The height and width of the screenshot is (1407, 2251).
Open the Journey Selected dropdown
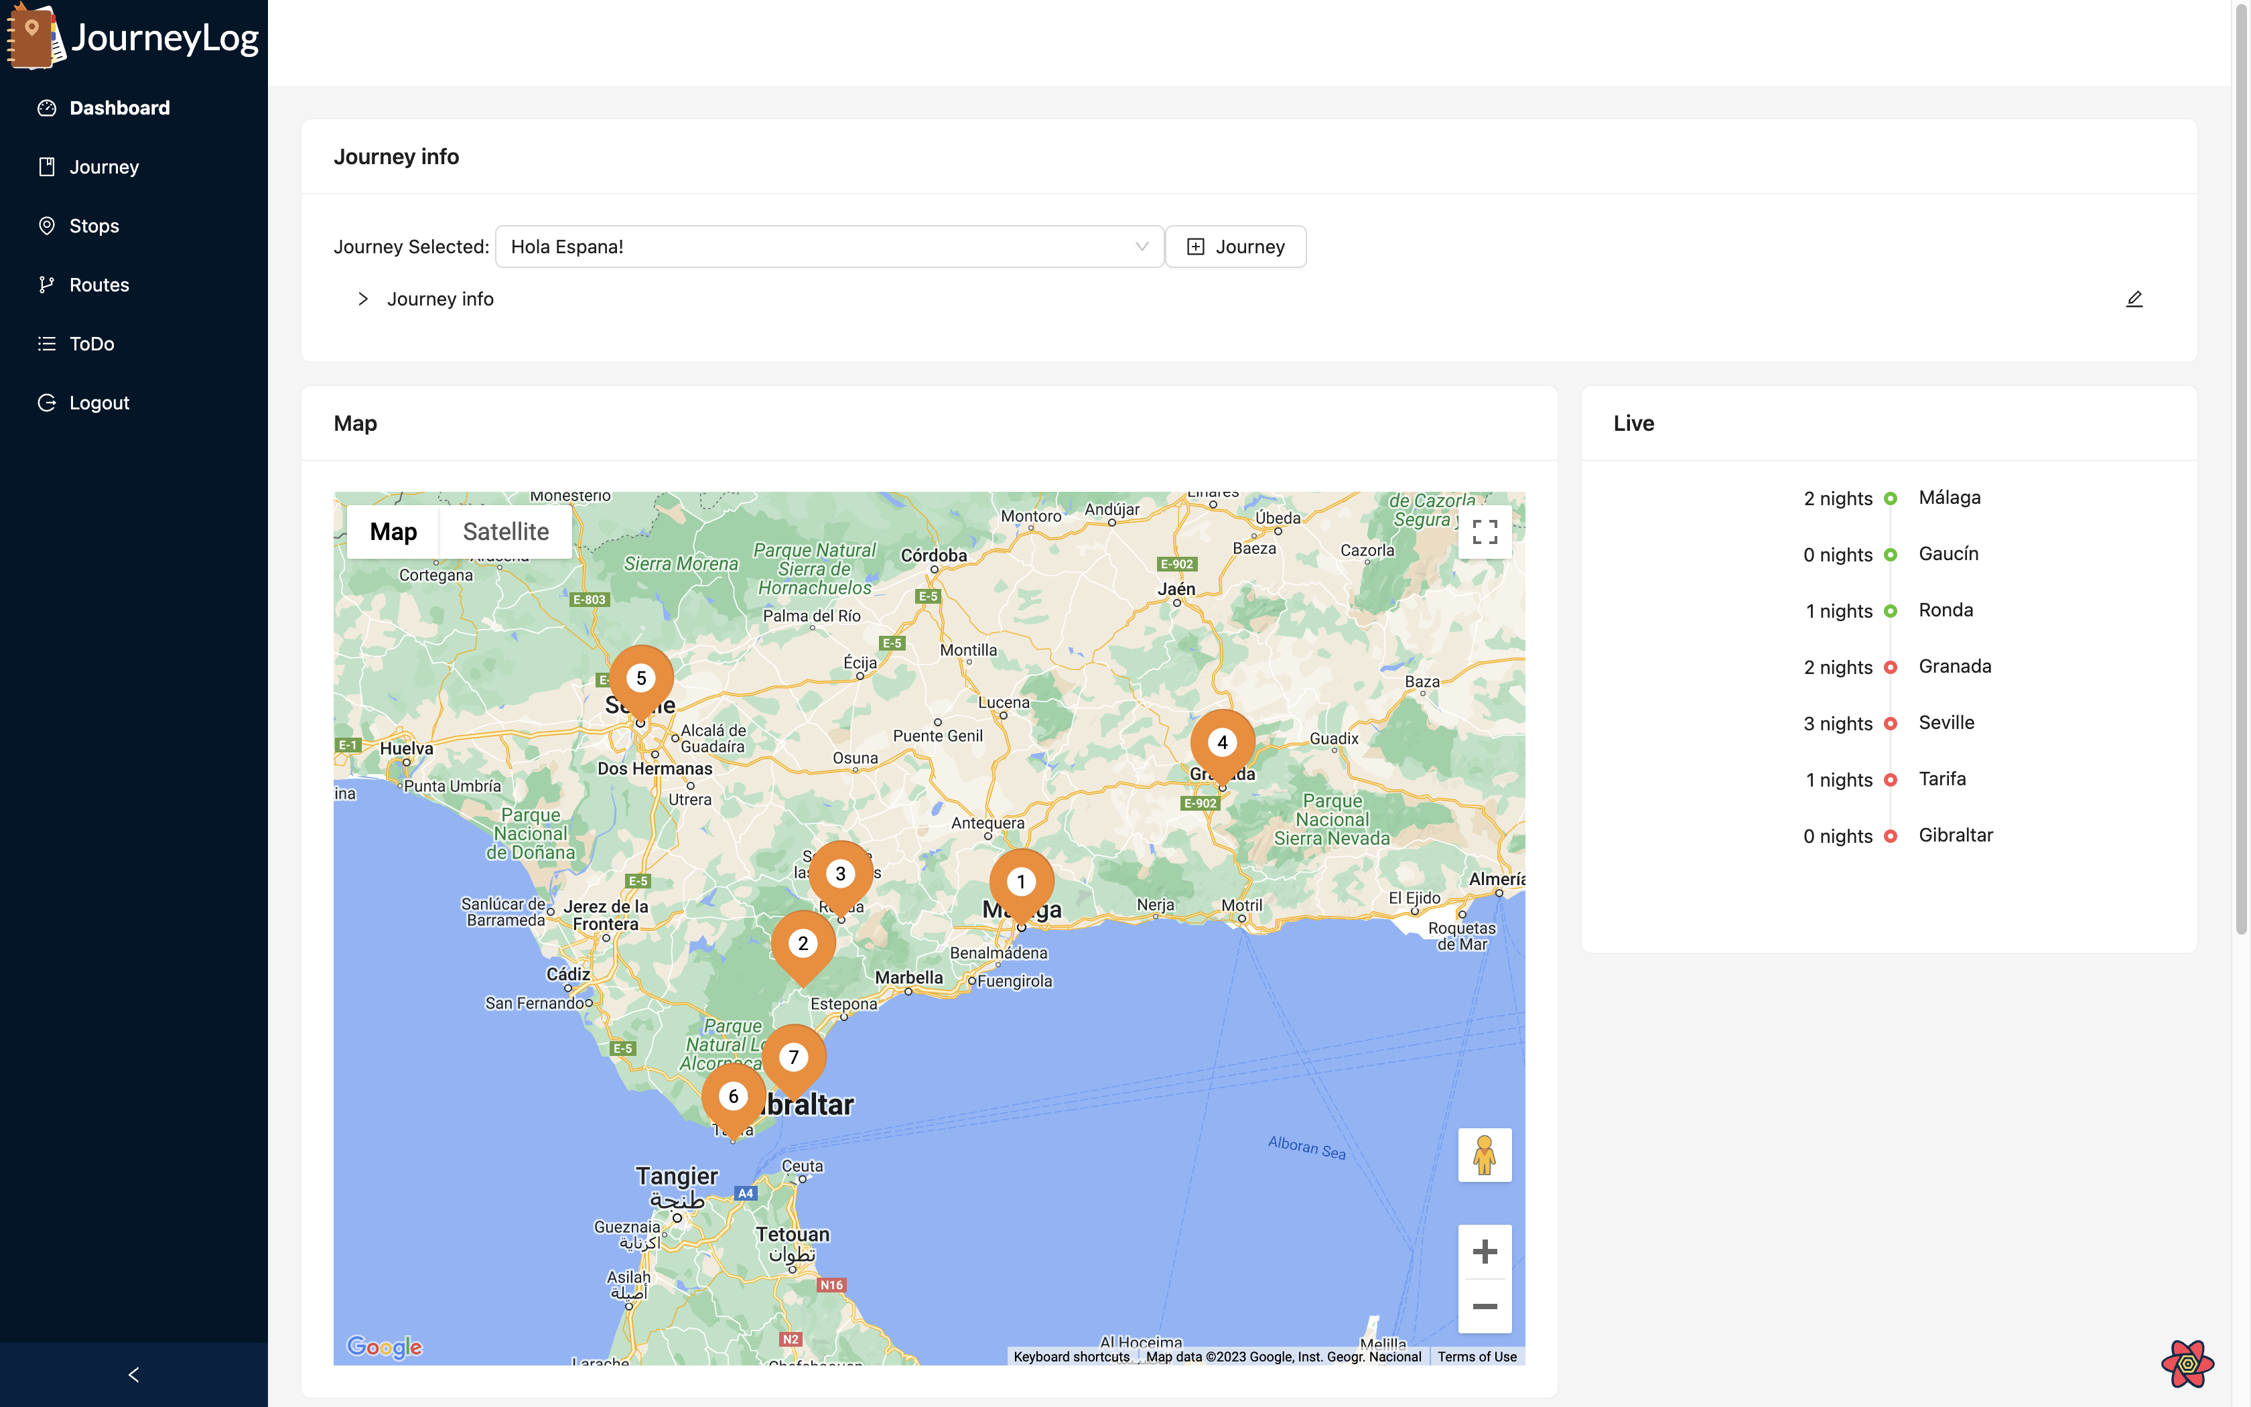click(829, 247)
